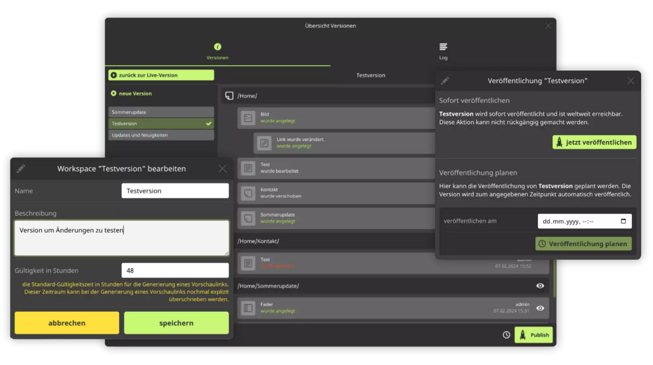The height and width of the screenshot is (365, 653).
Task: Click the Gültigkeit in Stunden field
Action: tap(175, 270)
